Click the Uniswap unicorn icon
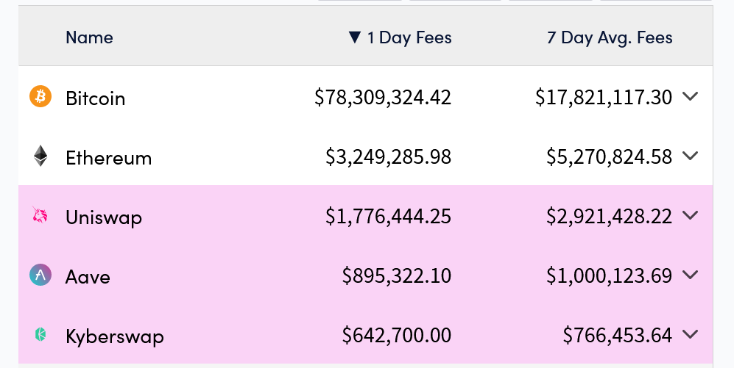This screenshot has height=368, width=734. pos(40,216)
